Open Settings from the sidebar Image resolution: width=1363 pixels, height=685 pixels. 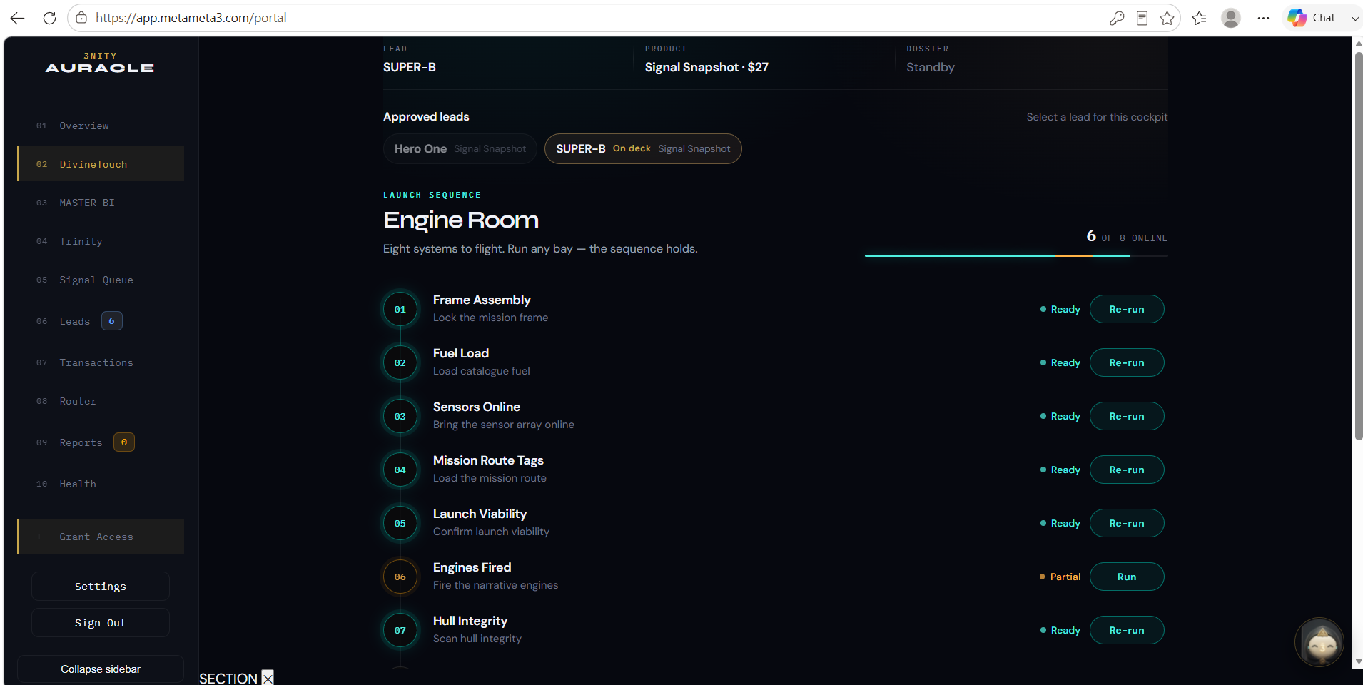click(x=101, y=587)
